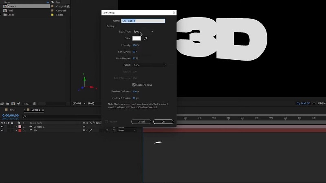Toggle the Casts Shadows checkbox

click(134, 85)
